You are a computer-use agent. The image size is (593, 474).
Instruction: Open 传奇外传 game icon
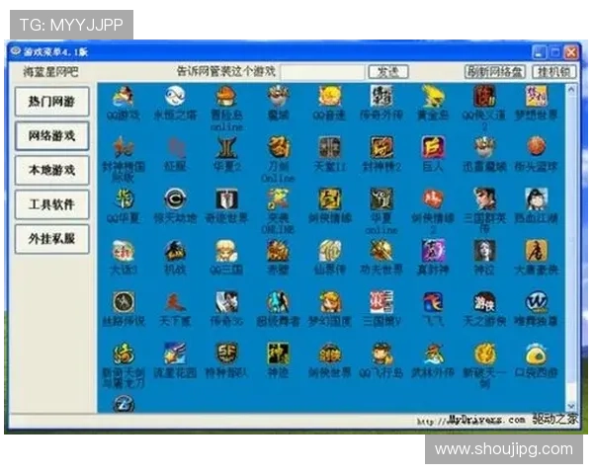381,97
